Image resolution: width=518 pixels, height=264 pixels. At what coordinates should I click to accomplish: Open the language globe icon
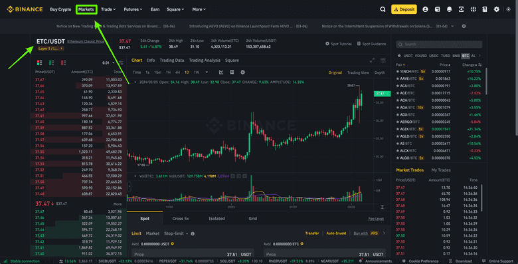(473, 9)
